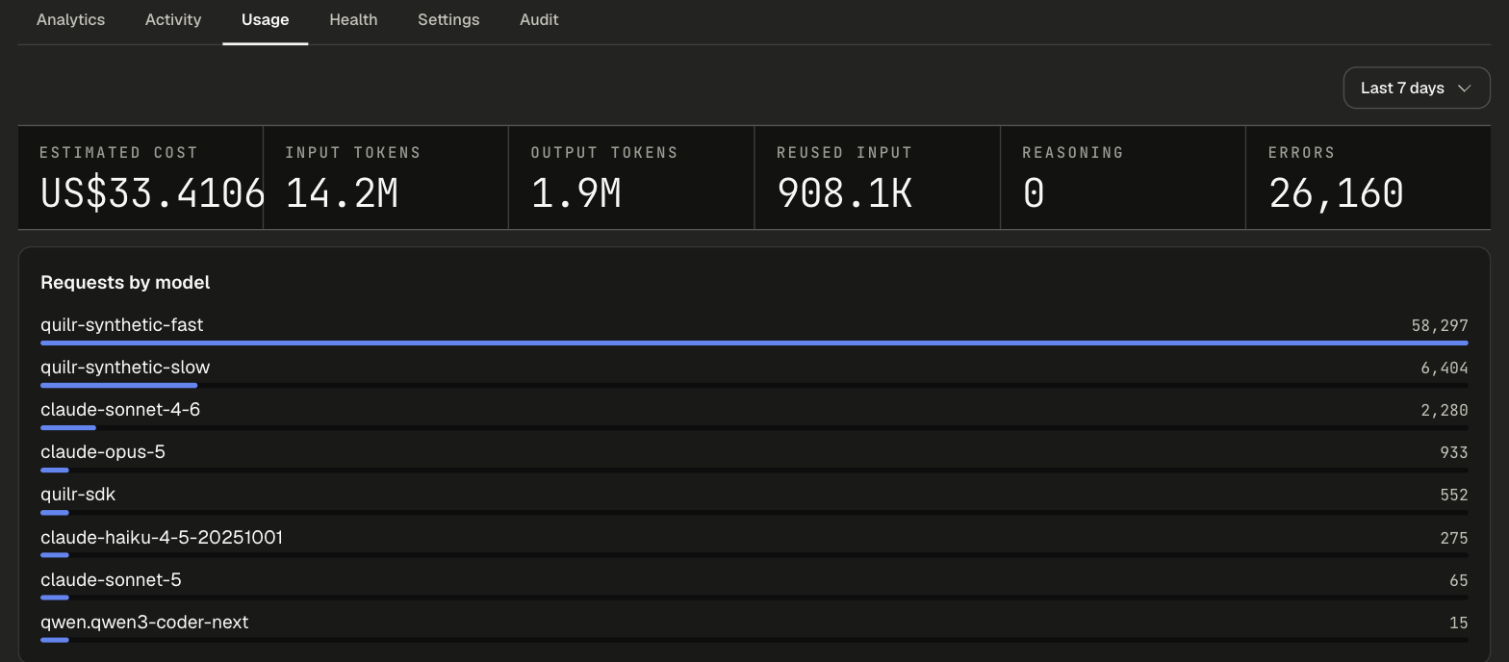Click the Output Tokens 1.9M value

(575, 193)
